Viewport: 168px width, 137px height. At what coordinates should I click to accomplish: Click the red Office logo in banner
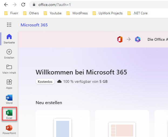click(120, 39)
